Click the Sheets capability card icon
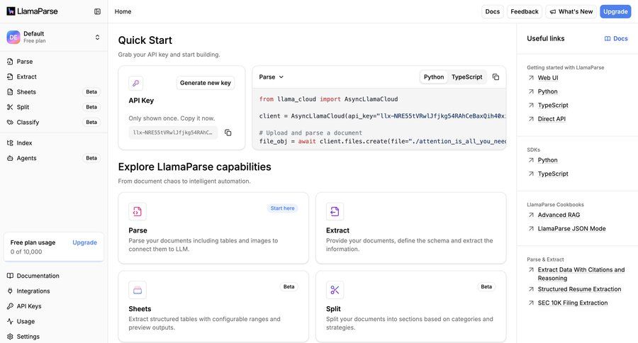The height and width of the screenshot is (343, 638). point(138,290)
